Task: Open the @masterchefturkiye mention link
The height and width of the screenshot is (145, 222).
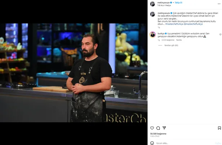Action: (193, 24)
